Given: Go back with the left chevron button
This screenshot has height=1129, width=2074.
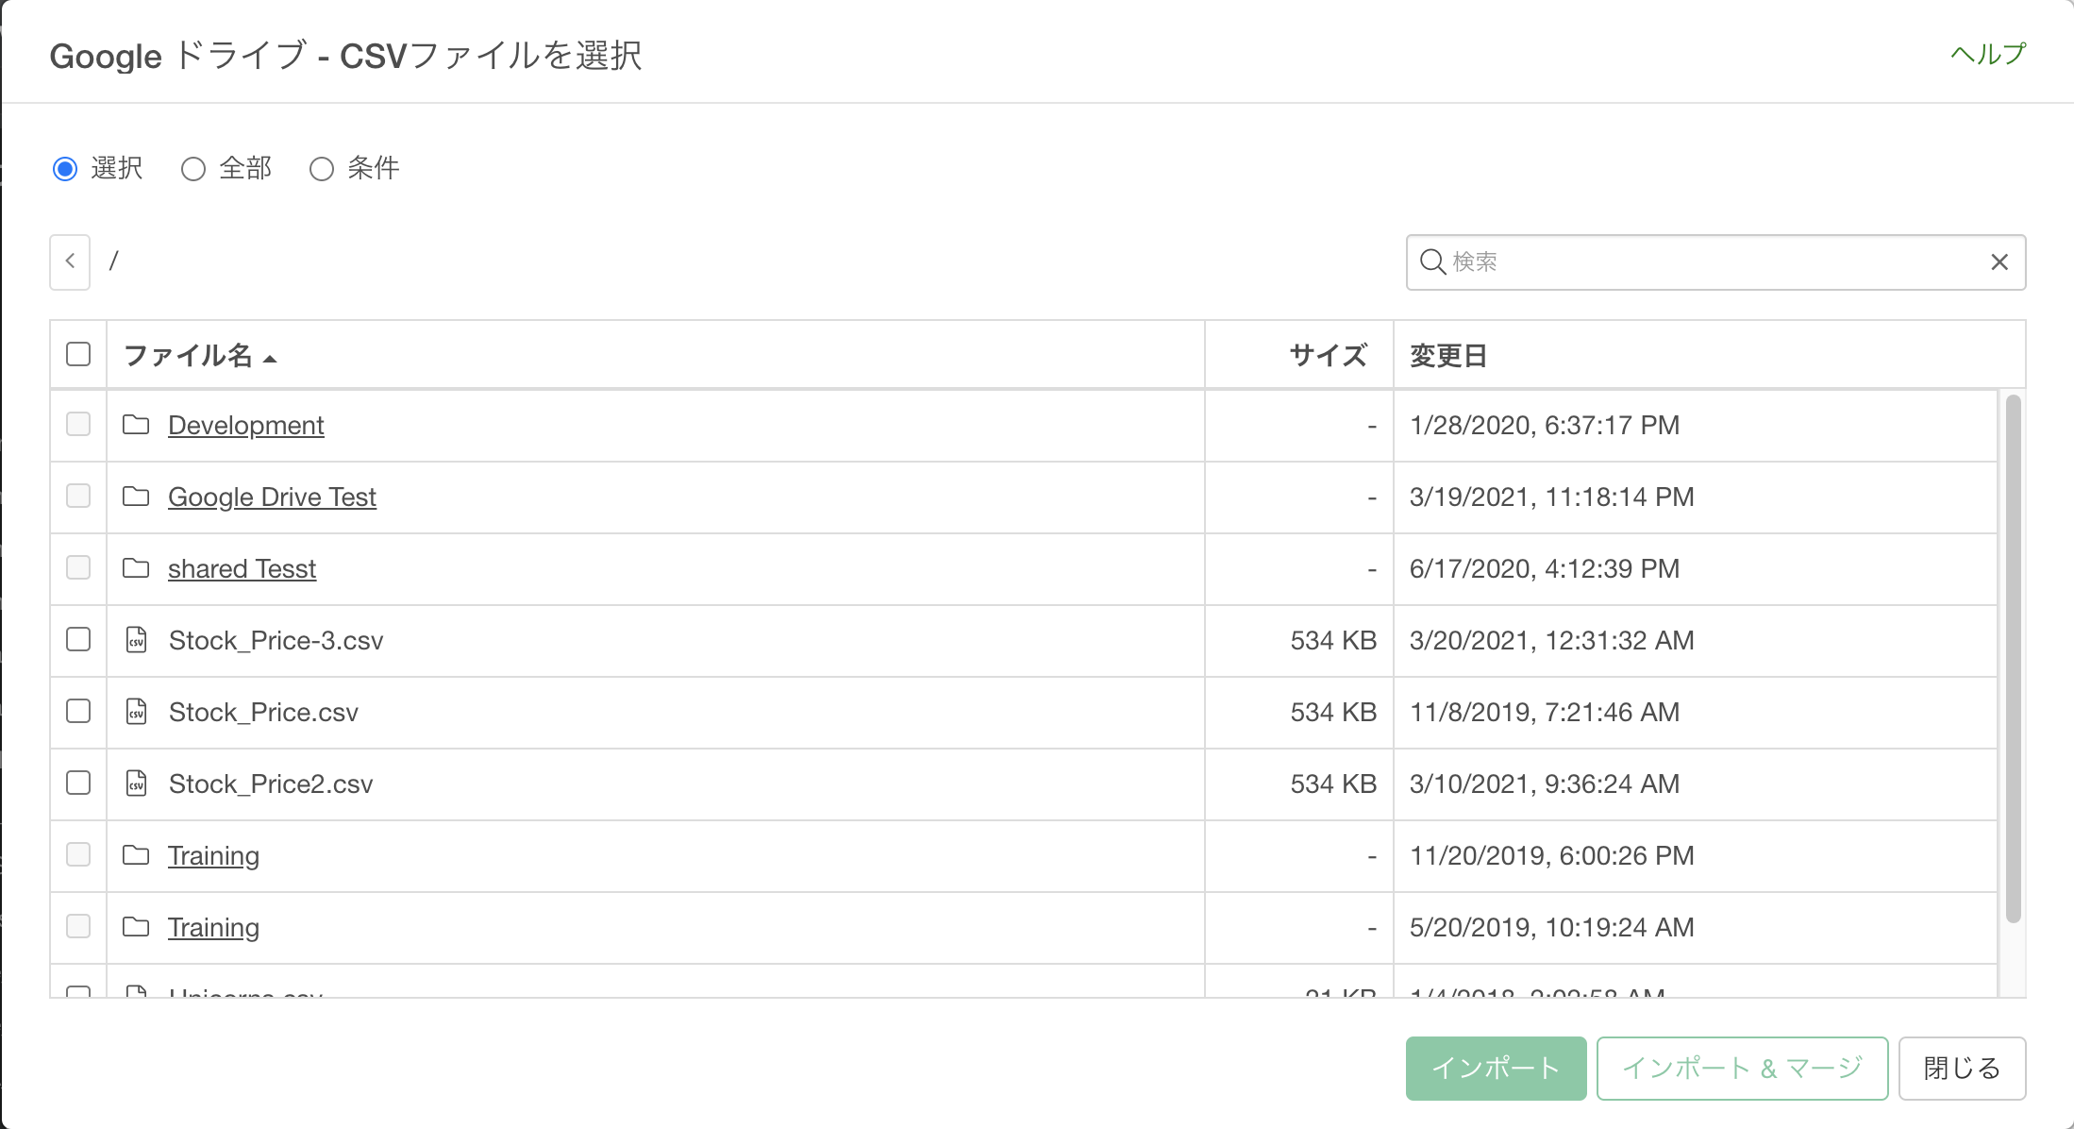Looking at the screenshot, I should tap(70, 261).
